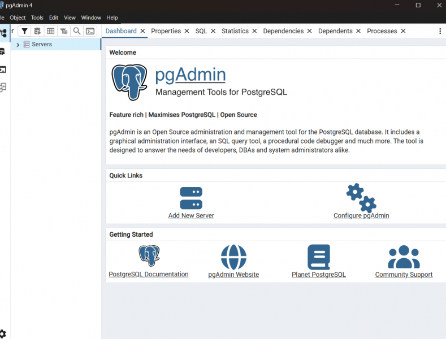This screenshot has width=446, height=339.
Task: Click the pgAdmin heading text
Action: 190,75
